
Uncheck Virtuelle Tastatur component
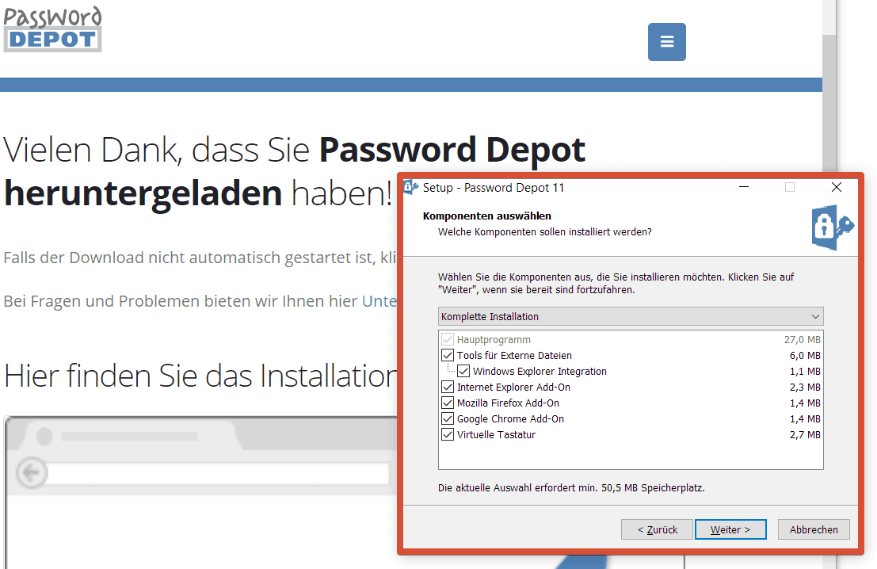pyautogui.click(x=448, y=435)
